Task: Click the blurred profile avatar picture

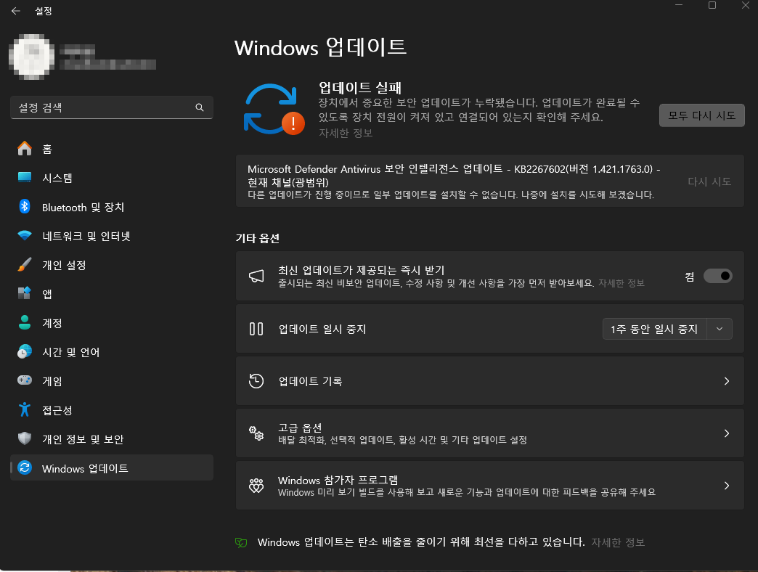Action: coord(32,57)
